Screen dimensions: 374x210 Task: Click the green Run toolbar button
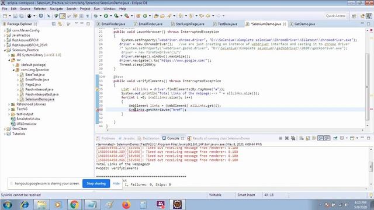[106, 16]
